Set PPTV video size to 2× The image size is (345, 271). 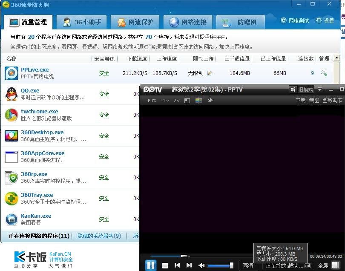coord(176,101)
